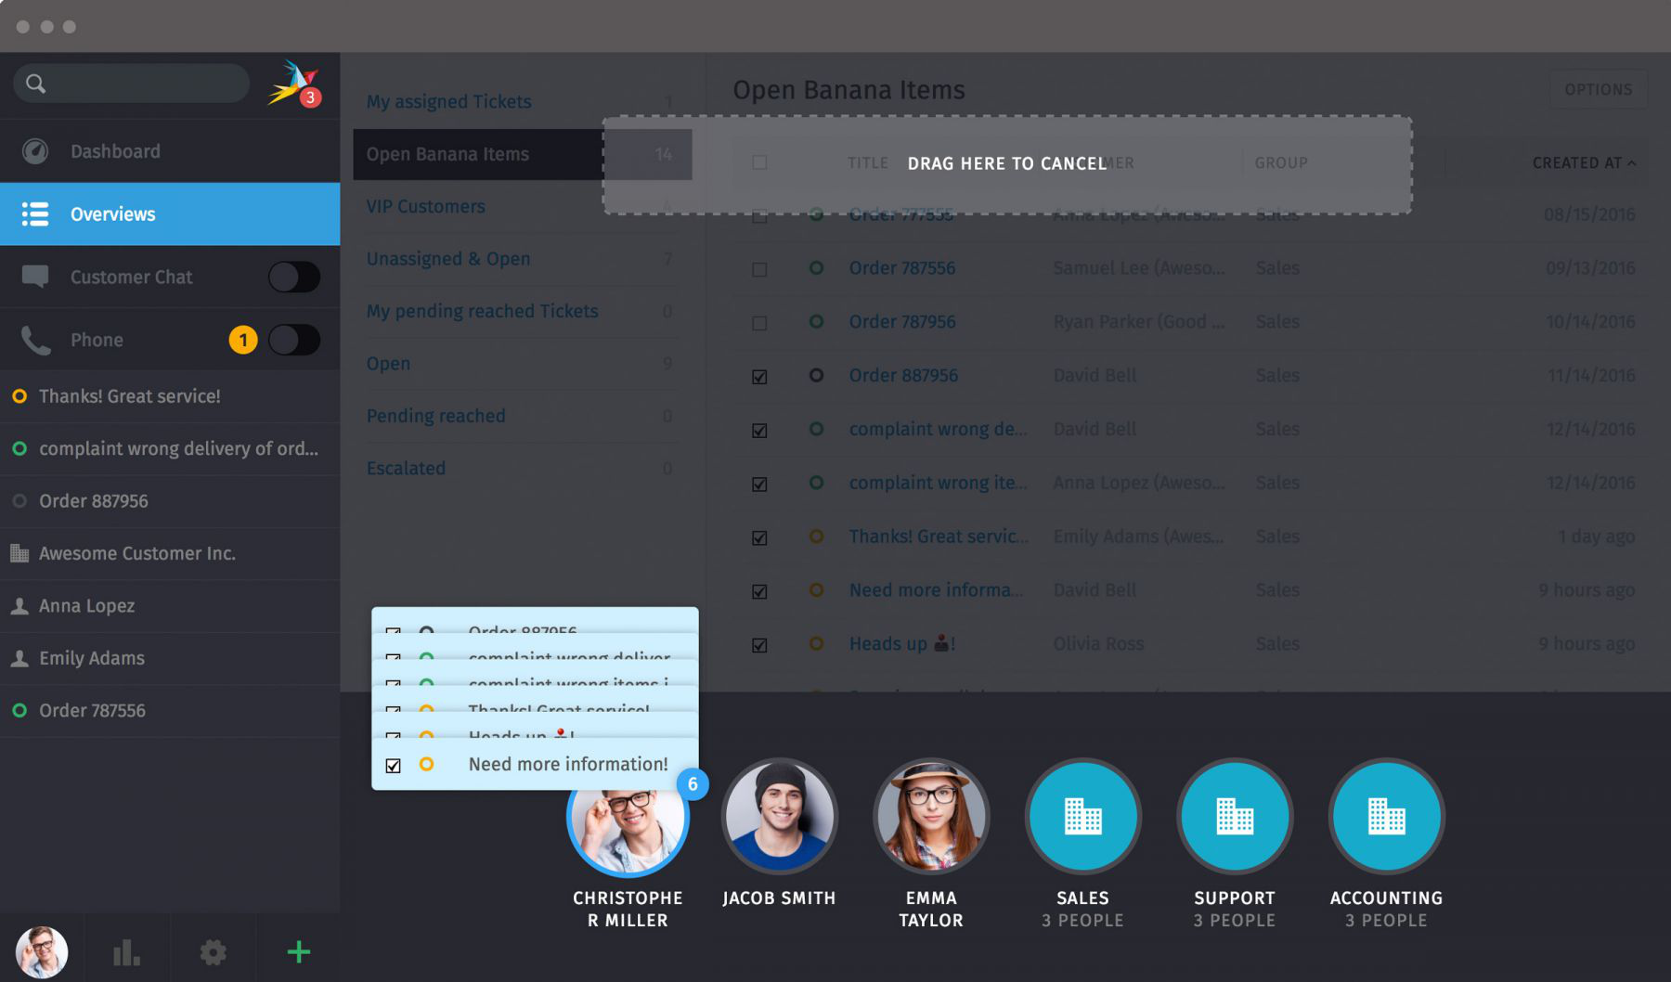Open admin settings gear icon

214,952
